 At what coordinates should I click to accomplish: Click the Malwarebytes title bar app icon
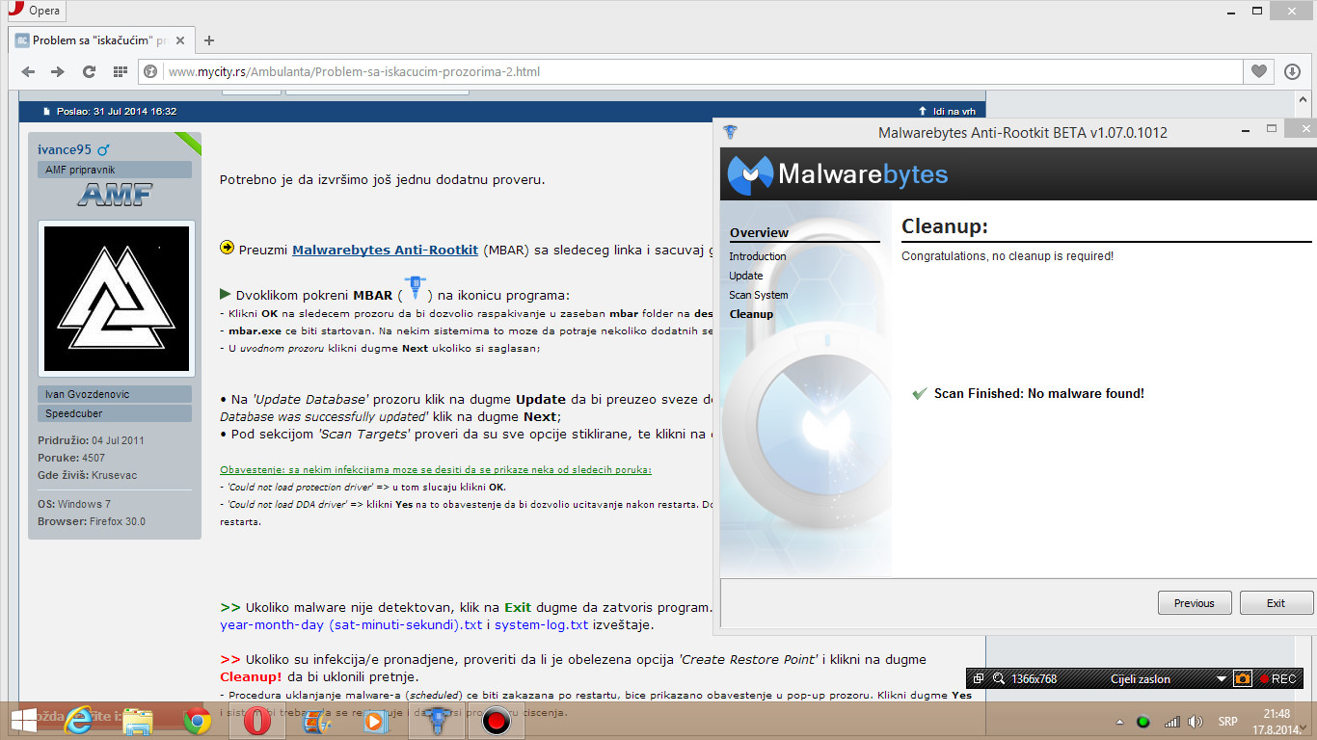point(731,132)
